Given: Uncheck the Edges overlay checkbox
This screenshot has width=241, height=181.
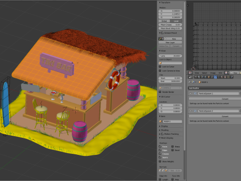Looking at the screenshot, I should click(160, 150).
